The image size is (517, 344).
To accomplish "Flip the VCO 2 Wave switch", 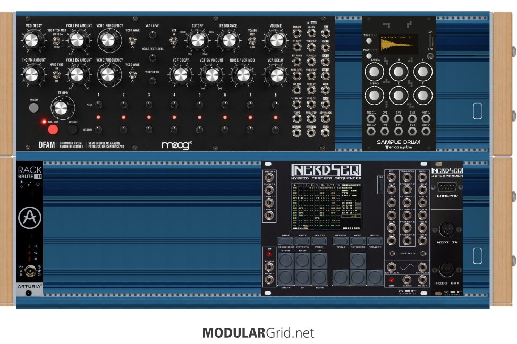I will pos(132,75).
